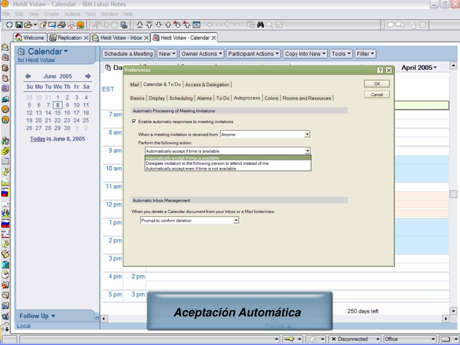The image size is (460, 345).
Task: Choose 'Automatically accept even if time is not available'
Action: 228,168
